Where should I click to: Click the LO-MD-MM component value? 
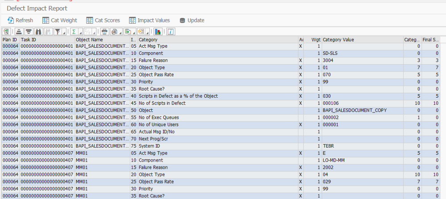(x=363, y=160)
